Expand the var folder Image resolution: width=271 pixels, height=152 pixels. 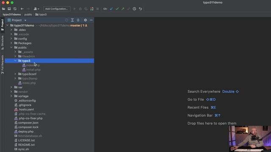click(11, 87)
